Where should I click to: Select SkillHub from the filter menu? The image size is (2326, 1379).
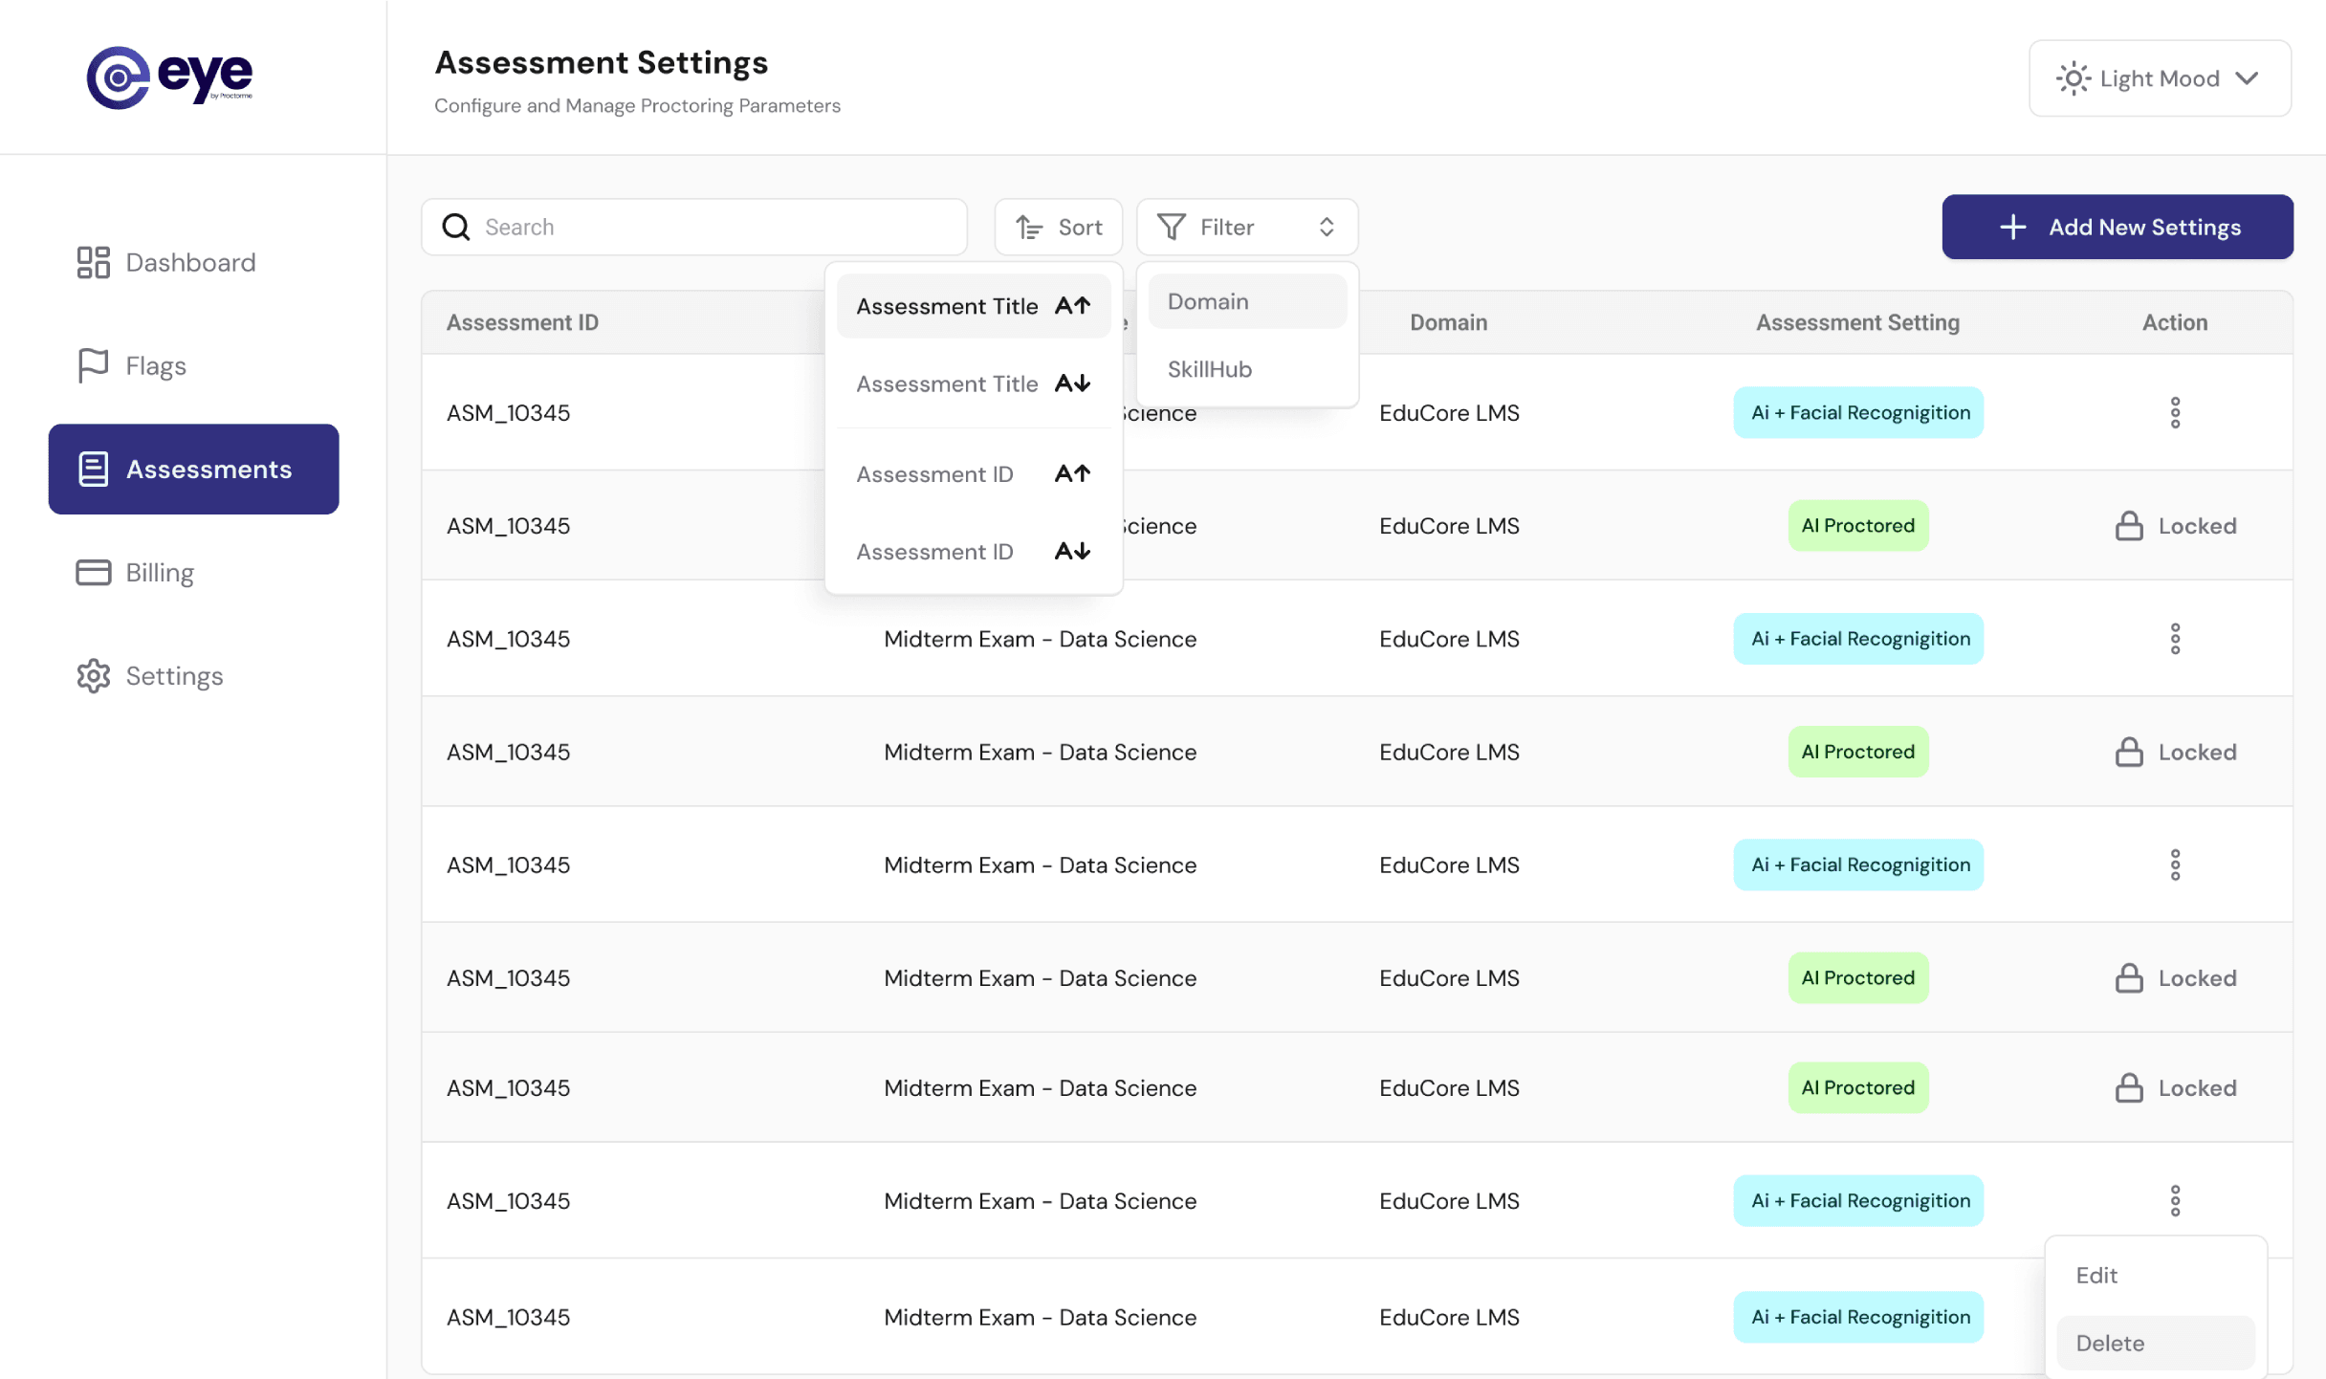click(x=1209, y=369)
